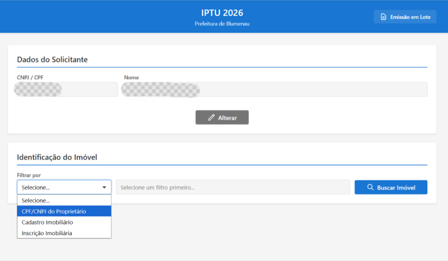Click the Filtrar por field label

tap(29, 175)
